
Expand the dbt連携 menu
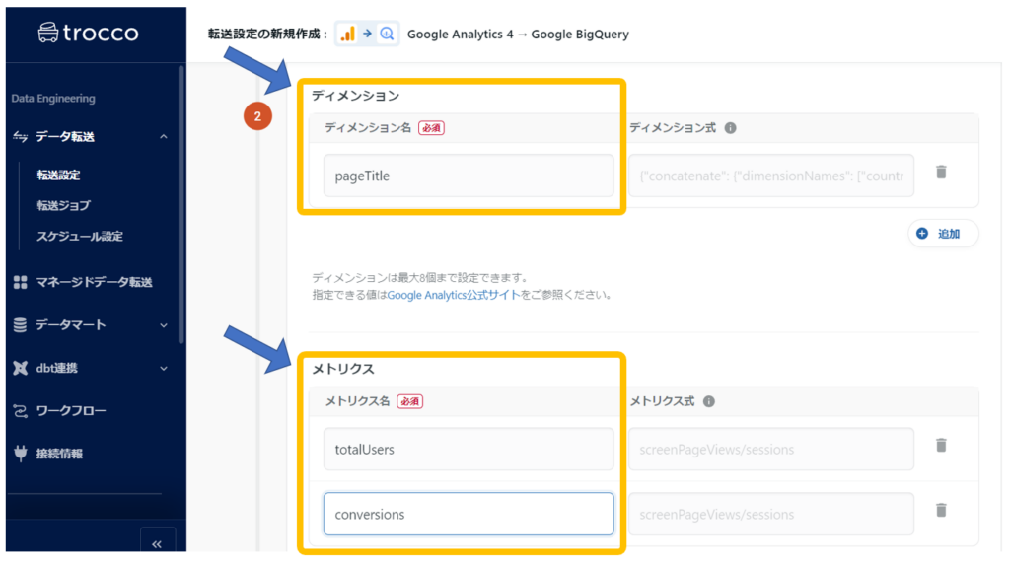[163, 368]
